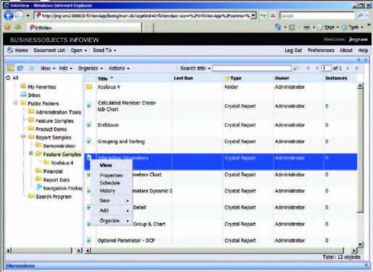Collapse the nested Feature Samples tree node

[31, 153]
